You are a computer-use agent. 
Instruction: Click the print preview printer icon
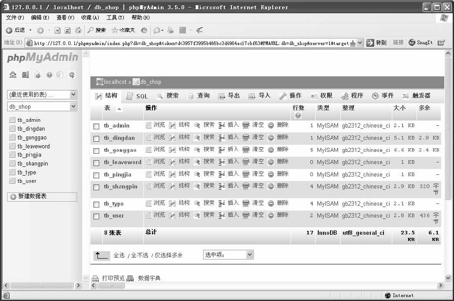(95, 278)
